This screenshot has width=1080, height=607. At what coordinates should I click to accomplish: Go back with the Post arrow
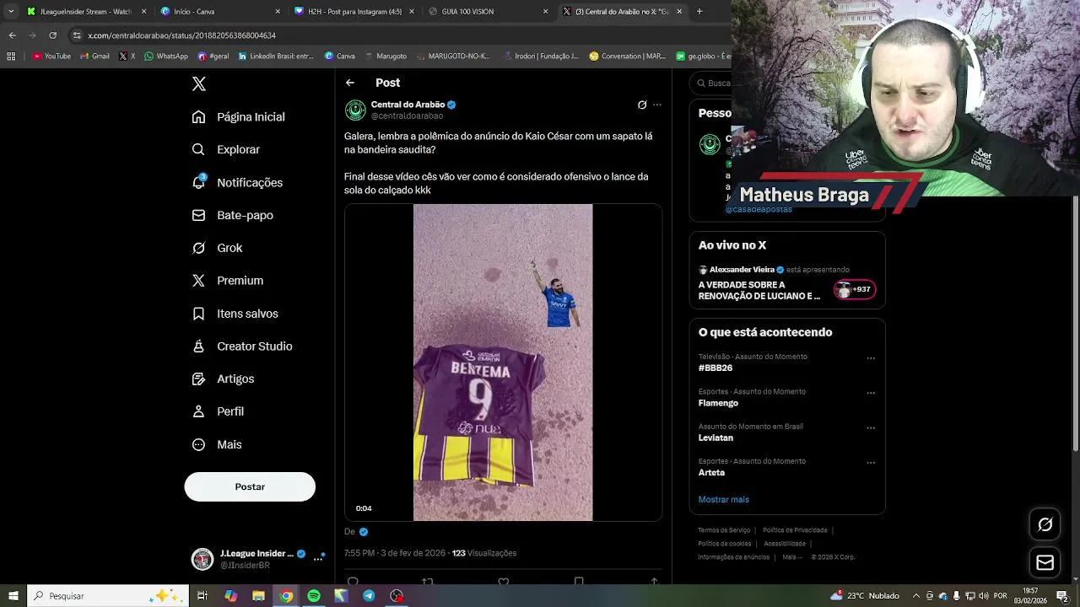[x=350, y=83]
